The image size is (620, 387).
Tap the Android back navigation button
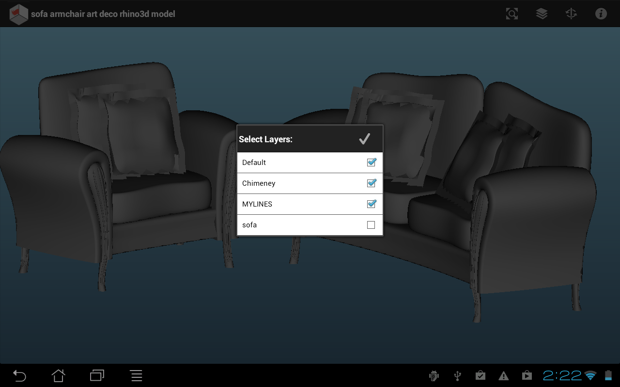click(19, 375)
